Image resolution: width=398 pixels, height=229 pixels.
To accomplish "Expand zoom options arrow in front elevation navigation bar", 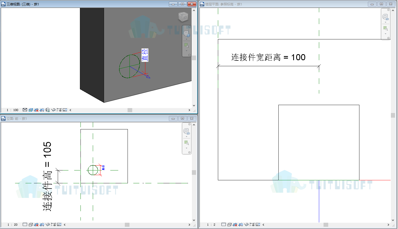I will 186,148.
